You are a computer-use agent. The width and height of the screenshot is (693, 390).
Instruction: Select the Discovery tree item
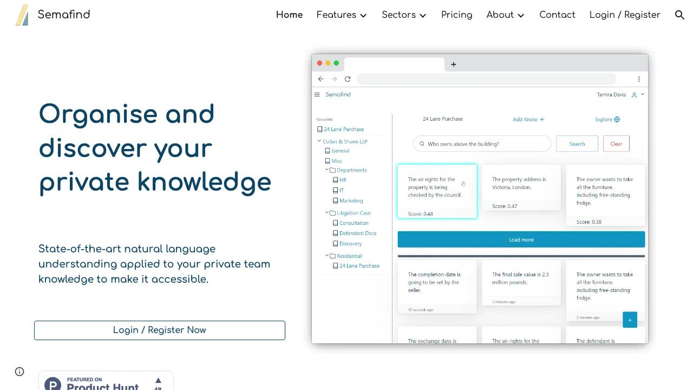coord(351,244)
